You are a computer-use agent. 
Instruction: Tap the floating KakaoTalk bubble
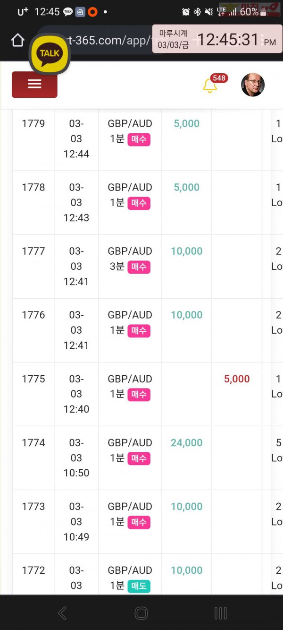click(x=50, y=53)
